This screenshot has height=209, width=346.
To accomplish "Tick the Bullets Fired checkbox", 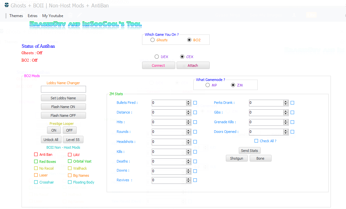I will (195, 103).
